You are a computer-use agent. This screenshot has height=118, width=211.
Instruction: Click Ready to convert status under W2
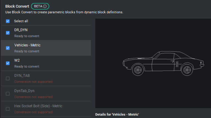[x=27, y=66]
